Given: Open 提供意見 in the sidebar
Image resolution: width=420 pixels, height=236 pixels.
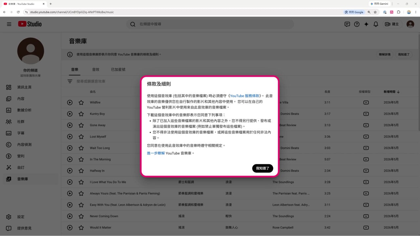Looking at the screenshot, I should point(30,228).
